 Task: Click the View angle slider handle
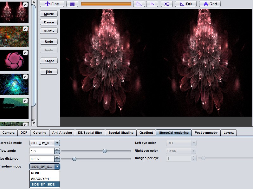[105, 151]
